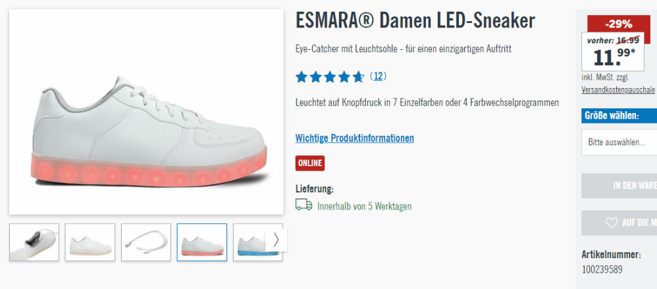Click the Auf die Merkliste button
The image size is (657, 289).
(x=619, y=223)
